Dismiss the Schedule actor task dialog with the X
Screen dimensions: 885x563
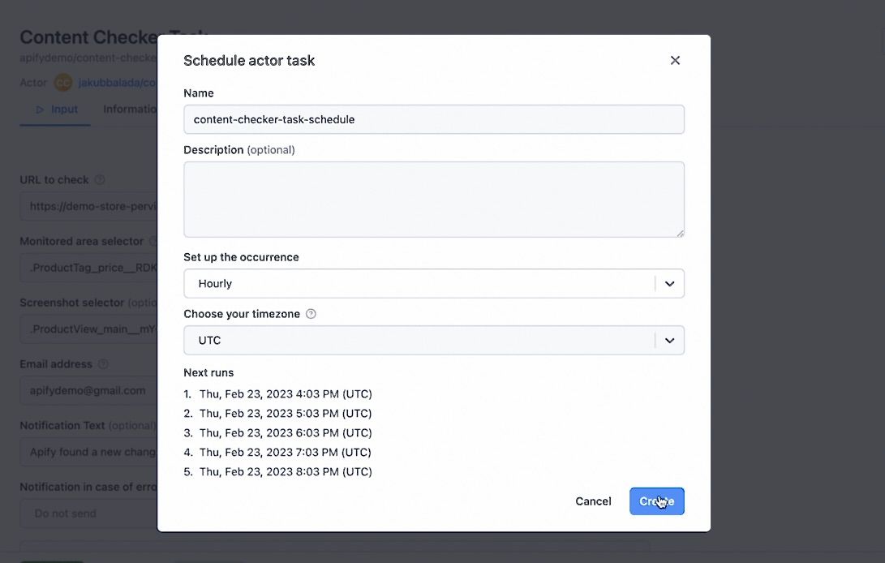coord(675,60)
